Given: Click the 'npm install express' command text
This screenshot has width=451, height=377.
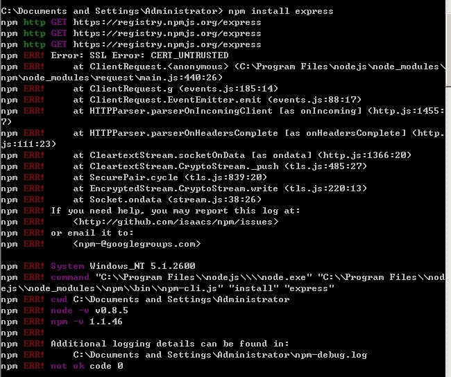Looking at the screenshot, I should 281,11.
